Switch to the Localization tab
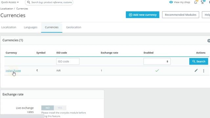This screenshot has width=210, height=118. coord(9,27)
